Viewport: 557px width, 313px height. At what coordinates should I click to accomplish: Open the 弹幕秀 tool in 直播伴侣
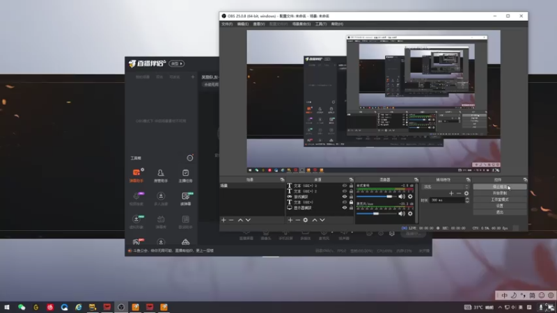(161, 222)
